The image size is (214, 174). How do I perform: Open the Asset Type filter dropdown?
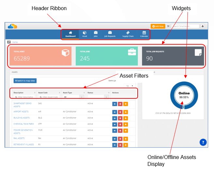73,97
